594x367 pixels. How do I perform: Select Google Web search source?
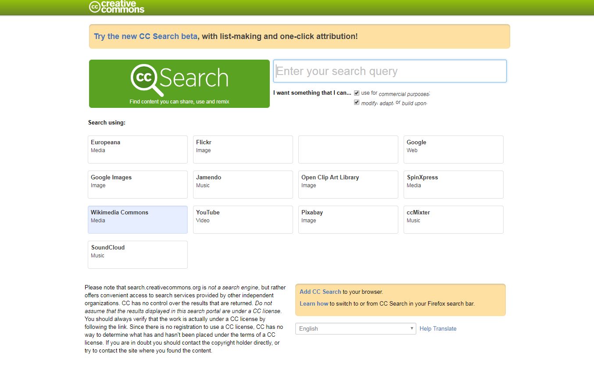(x=453, y=149)
